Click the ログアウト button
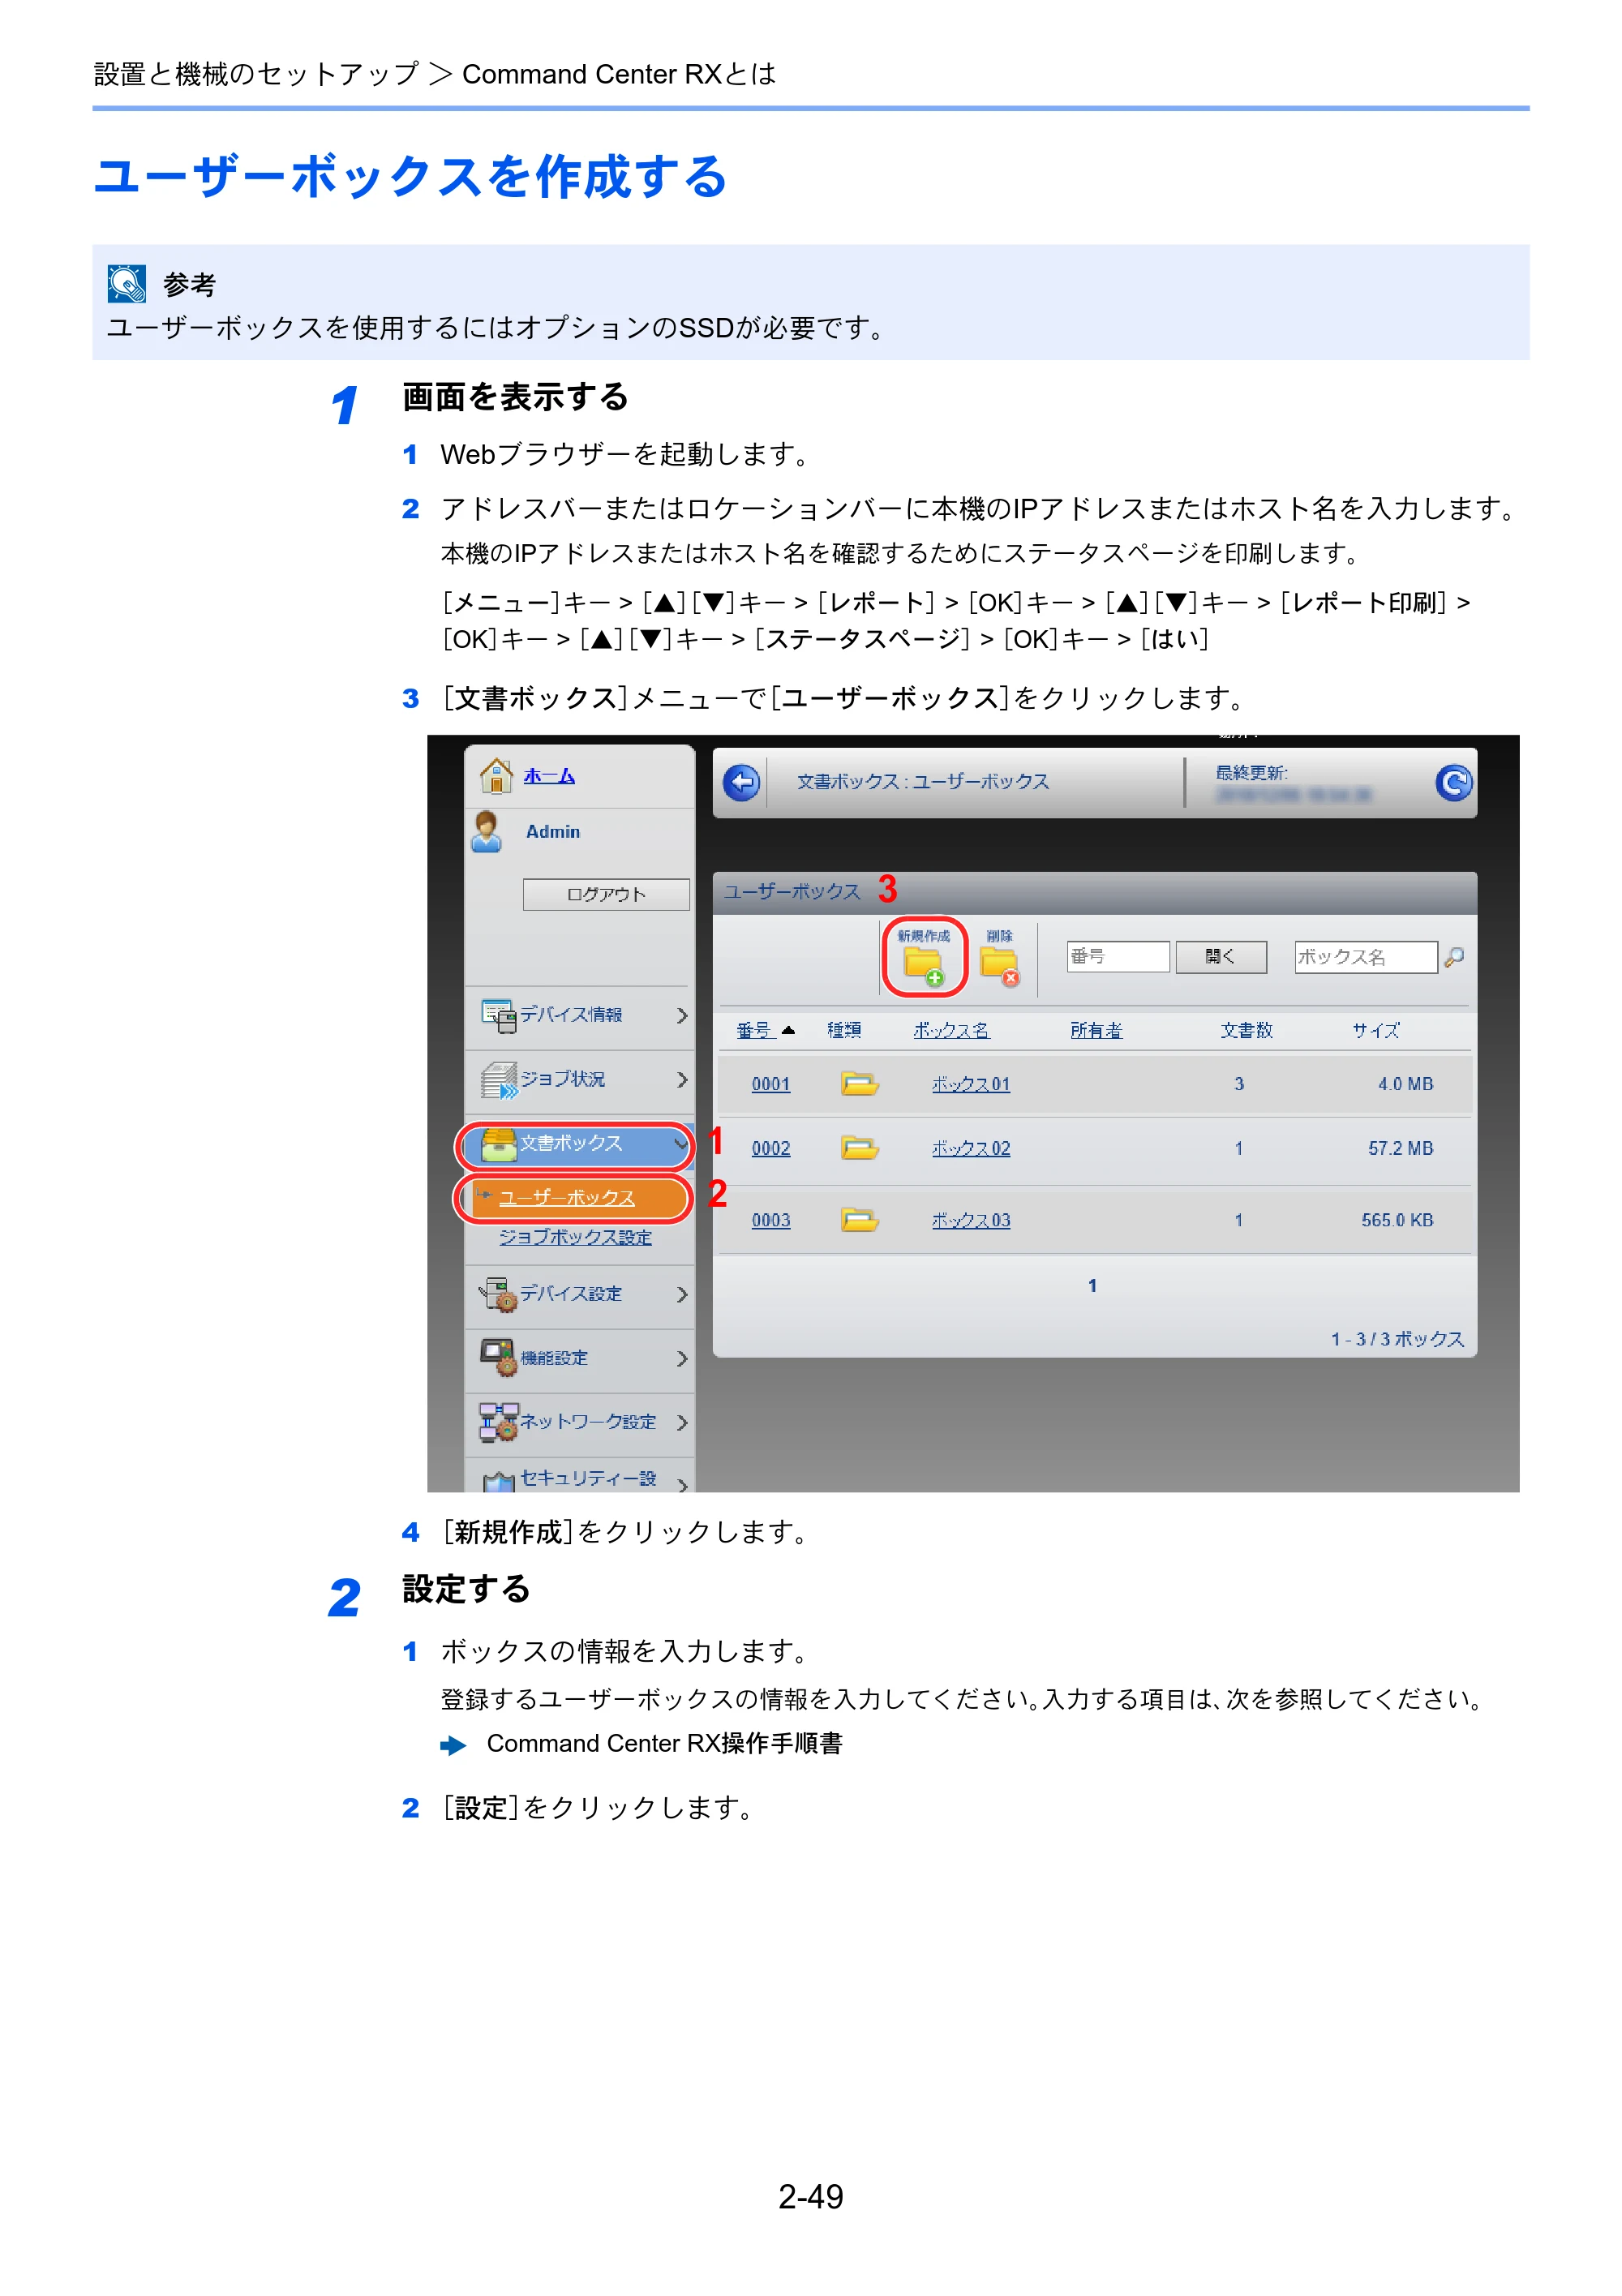 click(x=606, y=894)
